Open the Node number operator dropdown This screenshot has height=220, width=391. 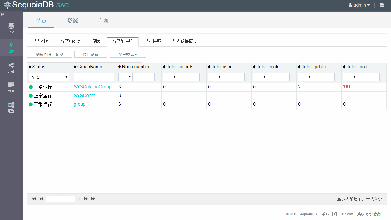pyautogui.click(x=126, y=77)
